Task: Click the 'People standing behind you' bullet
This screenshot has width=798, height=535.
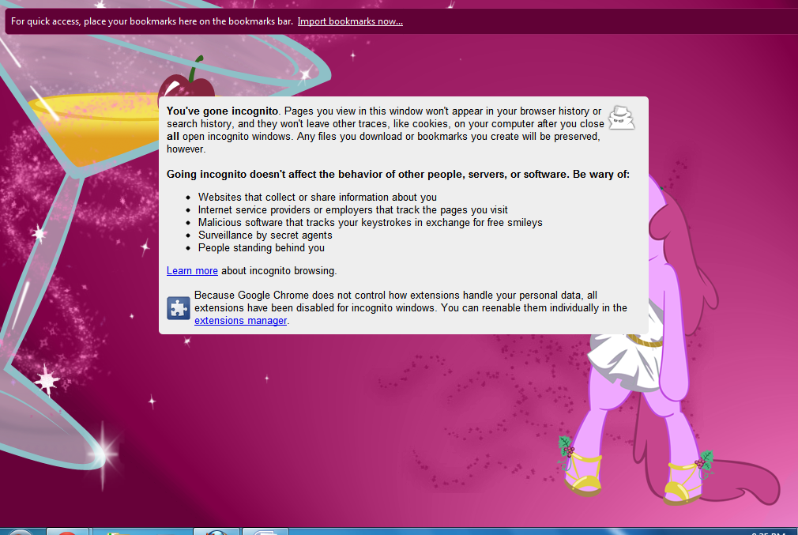Action: click(261, 248)
